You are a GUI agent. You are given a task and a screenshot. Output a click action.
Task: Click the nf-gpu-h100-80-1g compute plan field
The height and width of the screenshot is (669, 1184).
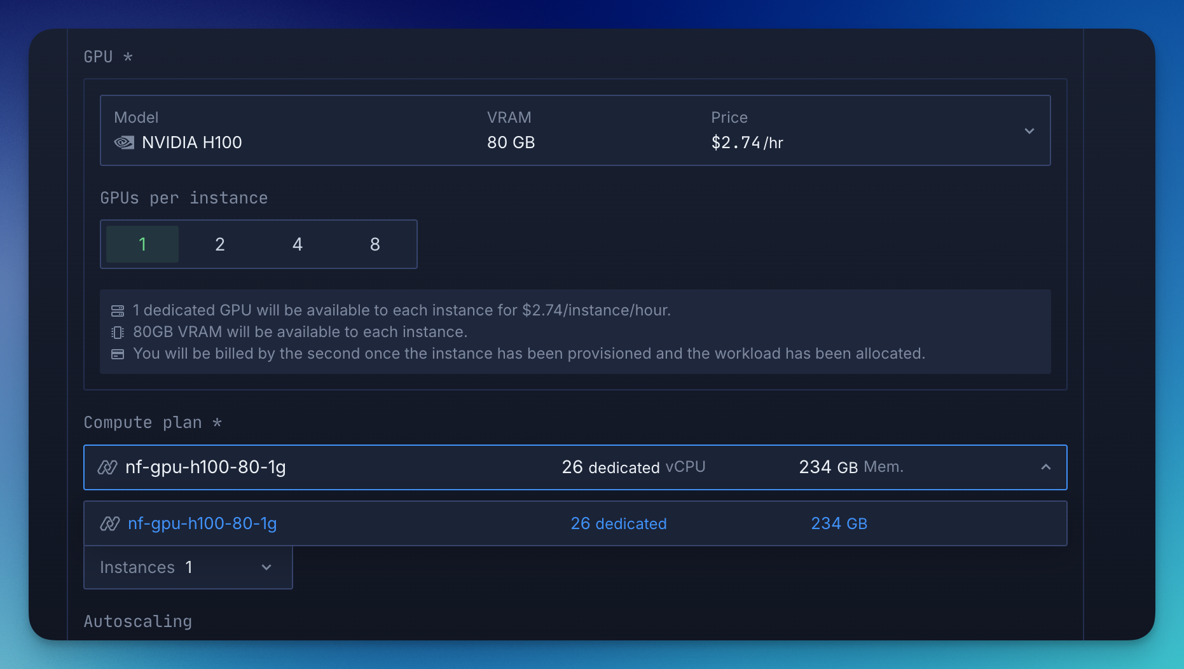(575, 467)
